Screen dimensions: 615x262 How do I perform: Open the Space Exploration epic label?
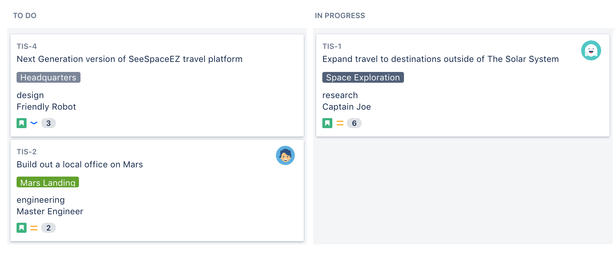(363, 77)
